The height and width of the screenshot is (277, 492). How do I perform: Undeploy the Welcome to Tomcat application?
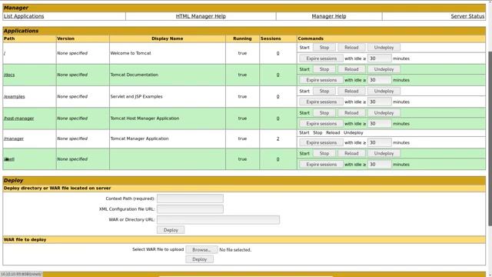pos(384,48)
